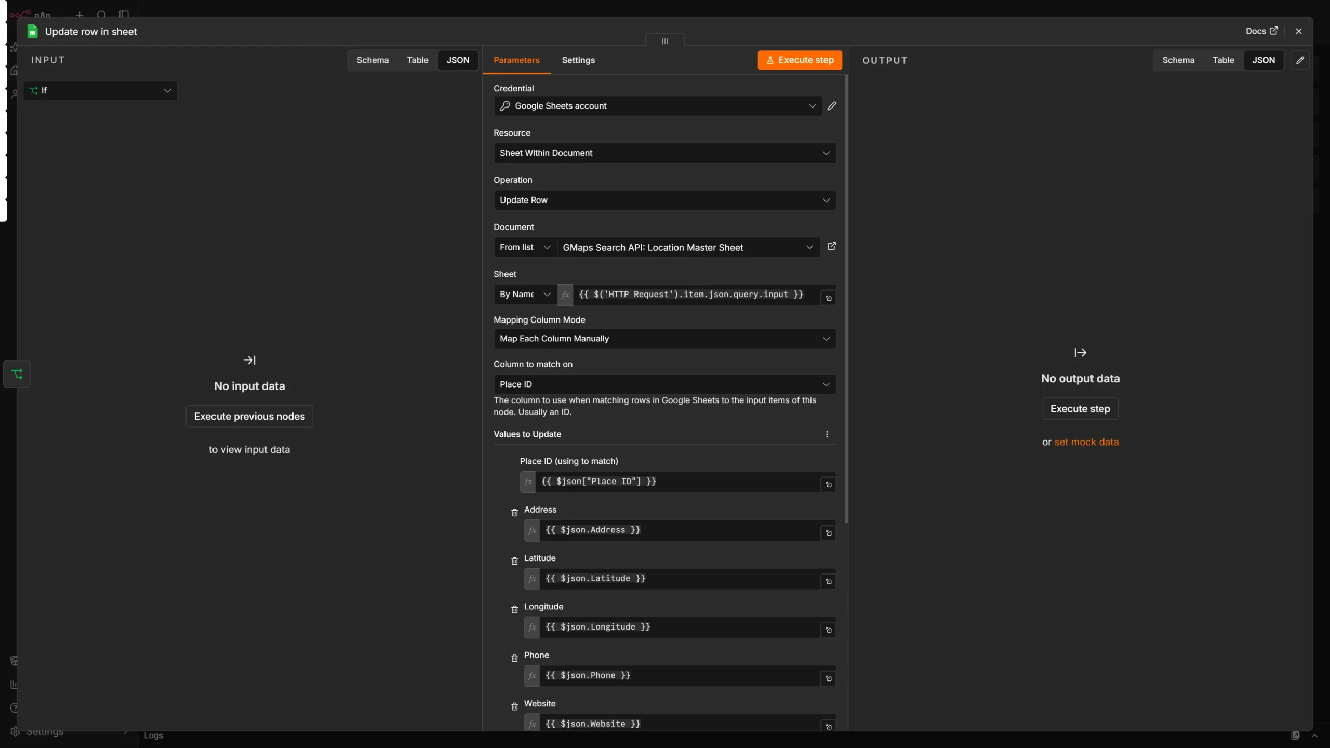The height and width of the screenshot is (748, 1330).
Task: Open the Mapping Column Mode dropdown
Action: (664, 339)
